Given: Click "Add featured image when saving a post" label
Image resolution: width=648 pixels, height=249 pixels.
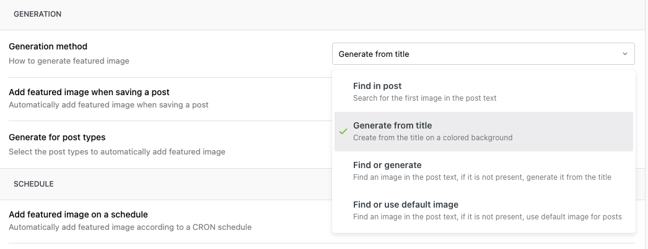Looking at the screenshot, I should [89, 92].
